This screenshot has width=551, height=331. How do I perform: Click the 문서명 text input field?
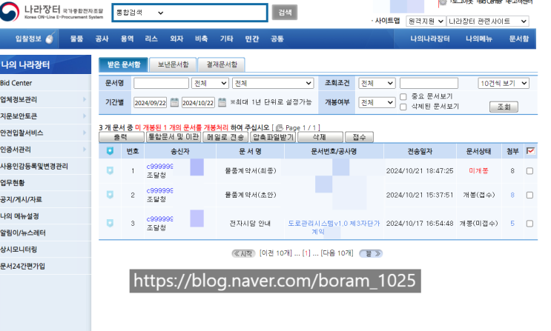coord(161,83)
